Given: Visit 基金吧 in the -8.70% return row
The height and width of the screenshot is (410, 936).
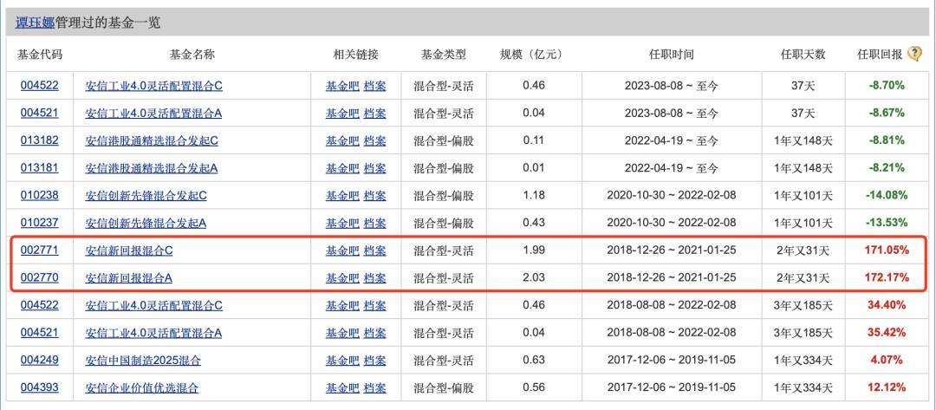Looking at the screenshot, I should pyautogui.click(x=342, y=85).
